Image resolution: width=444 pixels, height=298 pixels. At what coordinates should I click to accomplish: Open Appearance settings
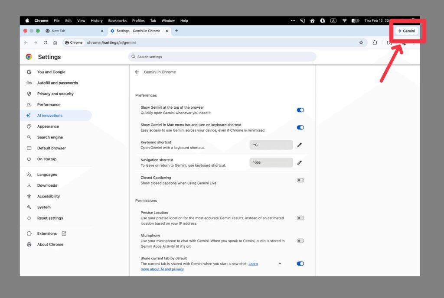pos(56,126)
